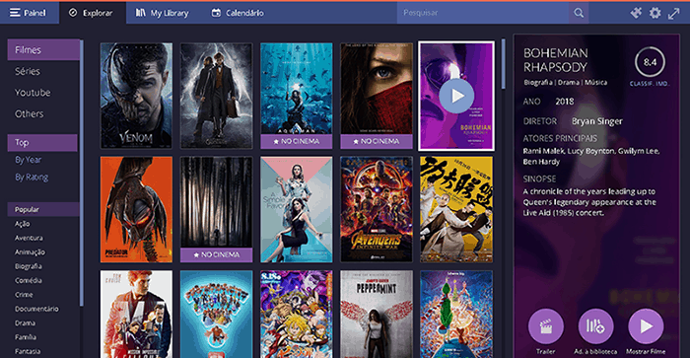Select the Animação genre
The image size is (690, 358).
[30, 251]
